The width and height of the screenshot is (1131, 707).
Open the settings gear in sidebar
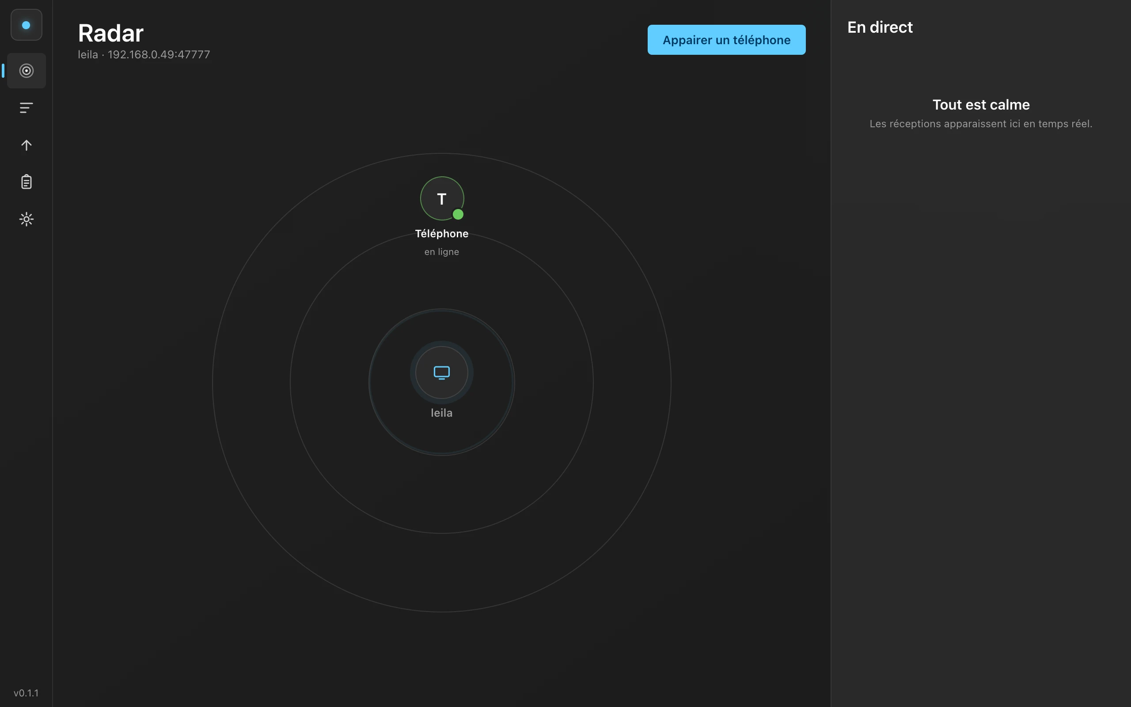click(x=26, y=219)
